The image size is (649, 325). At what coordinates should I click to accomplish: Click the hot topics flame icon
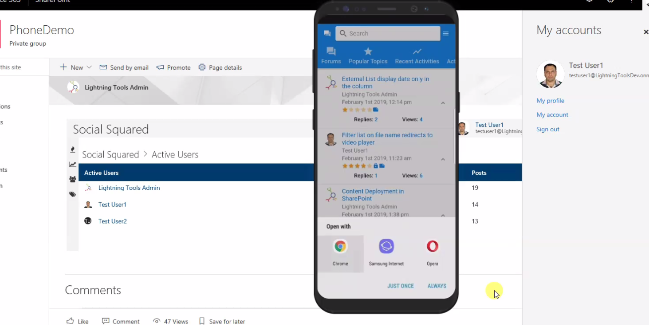(x=72, y=149)
